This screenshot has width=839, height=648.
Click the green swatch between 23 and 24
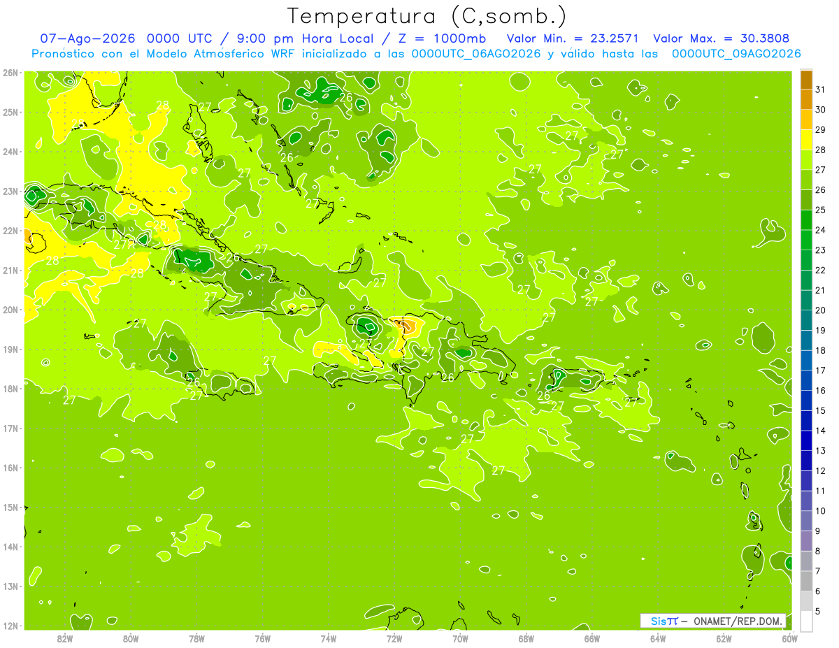coord(806,240)
